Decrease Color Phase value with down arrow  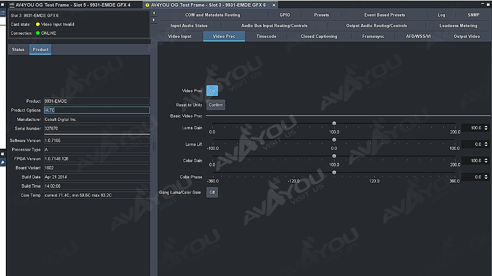click(486, 179)
